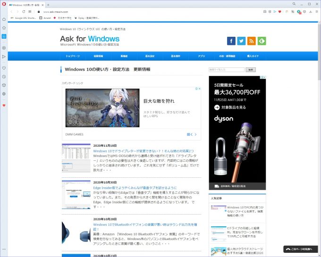The height and width of the screenshot is (257, 321).
Task: Click the このページの先頭へ back-to-top button
Action: (x=301, y=249)
